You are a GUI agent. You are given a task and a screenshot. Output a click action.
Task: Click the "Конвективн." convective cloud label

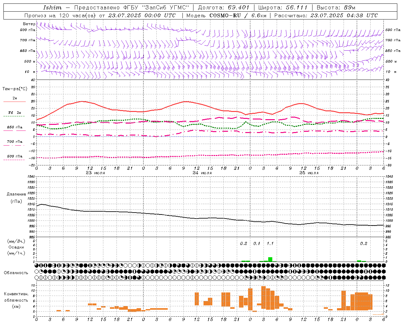pos(16,294)
